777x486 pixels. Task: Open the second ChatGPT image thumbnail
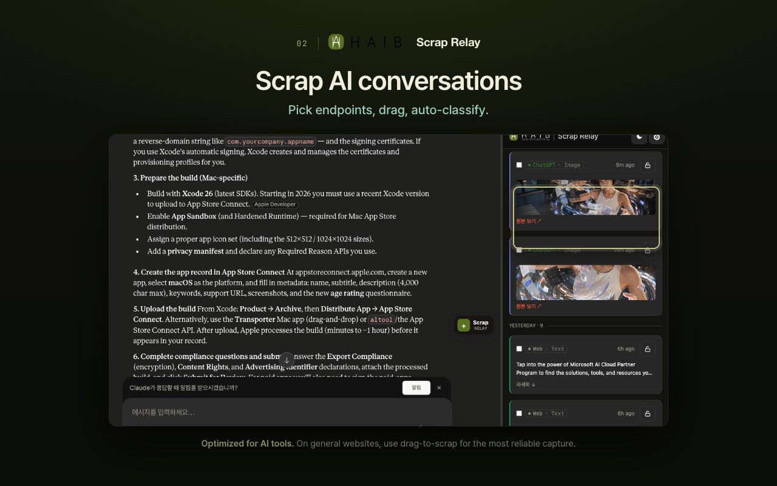click(586, 282)
